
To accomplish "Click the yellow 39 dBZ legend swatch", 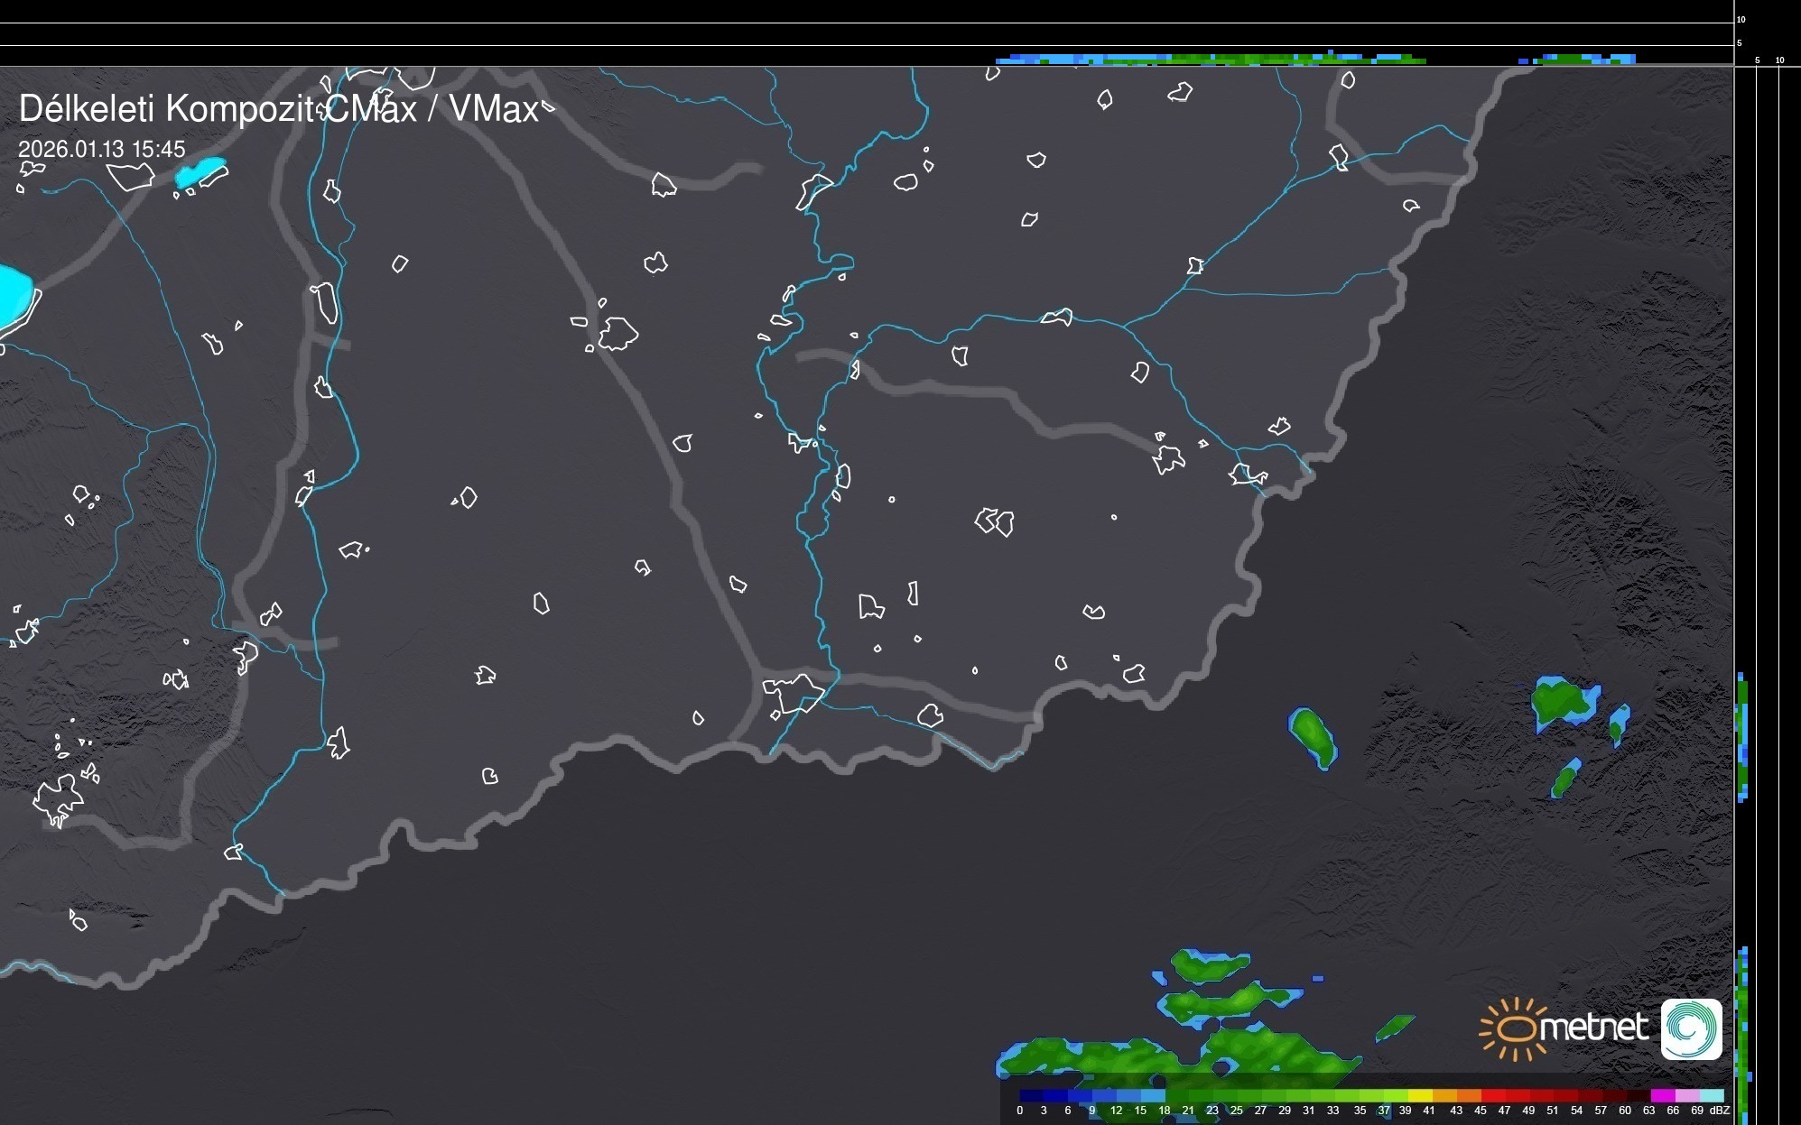I will 1420,1096.
